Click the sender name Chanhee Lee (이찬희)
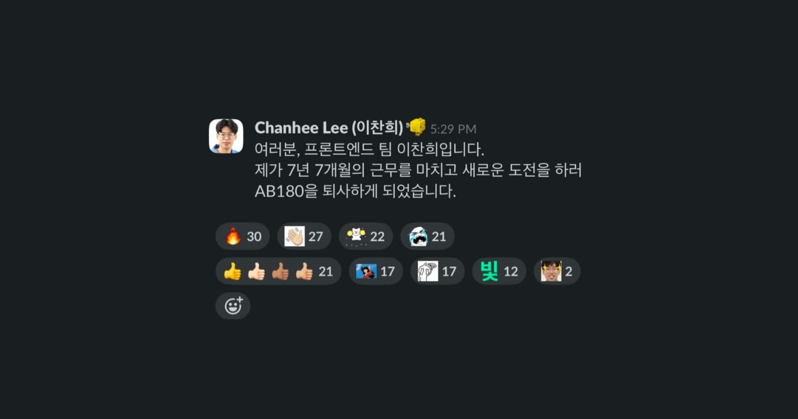This screenshot has height=419, width=798. [329, 128]
